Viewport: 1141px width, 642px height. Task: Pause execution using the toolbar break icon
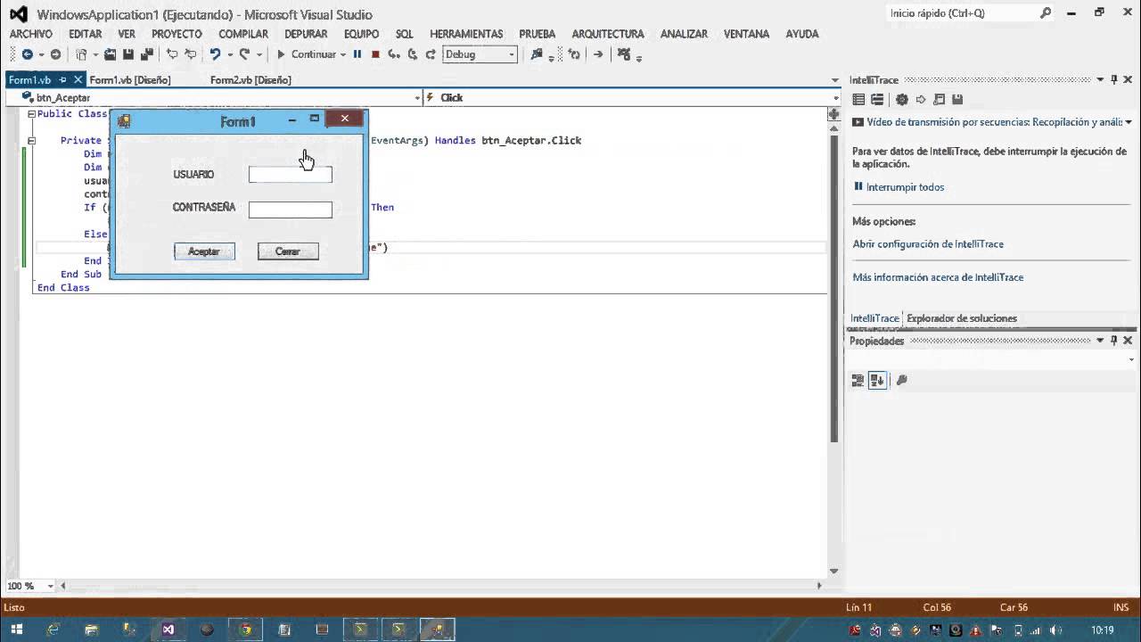point(357,54)
